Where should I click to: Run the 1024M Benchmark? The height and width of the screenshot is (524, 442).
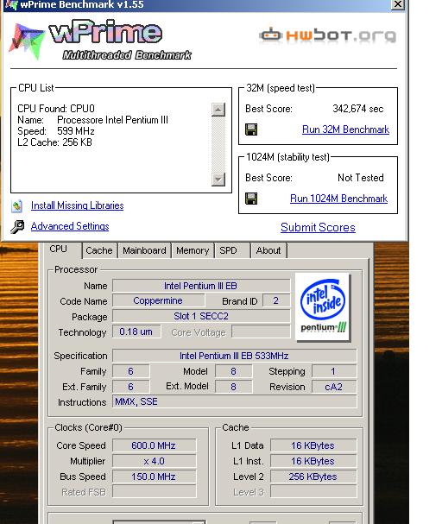[x=338, y=199]
